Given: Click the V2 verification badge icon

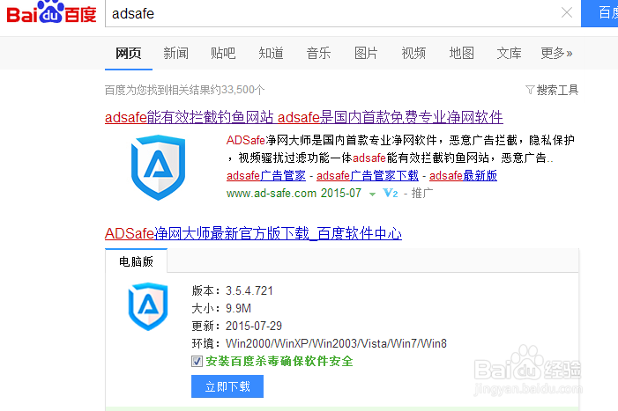Looking at the screenshot, I should (x=391, y=193).
